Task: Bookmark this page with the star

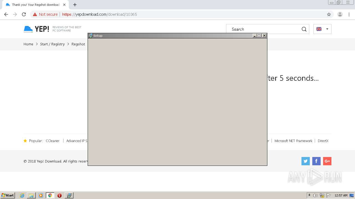Action: [329, 14]
